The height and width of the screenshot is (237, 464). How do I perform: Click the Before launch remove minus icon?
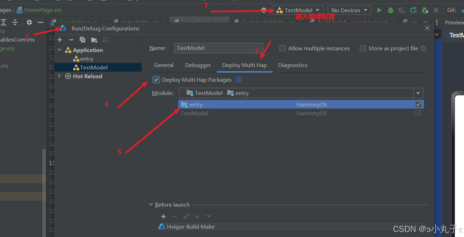[175, 216]
